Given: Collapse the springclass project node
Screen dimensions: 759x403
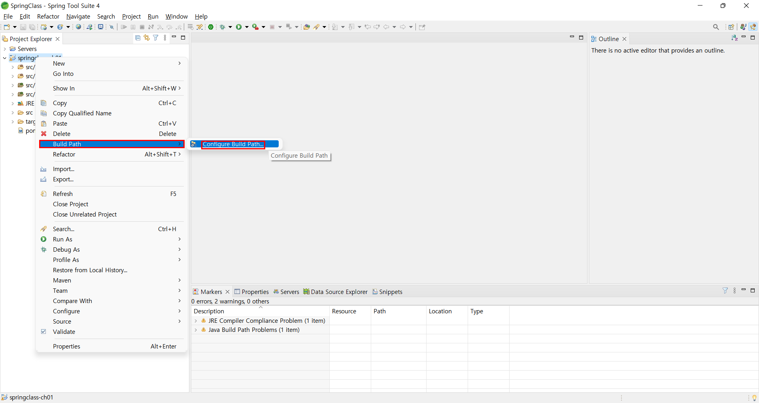Looking at the screenshot, I should [x=5, y=58].
